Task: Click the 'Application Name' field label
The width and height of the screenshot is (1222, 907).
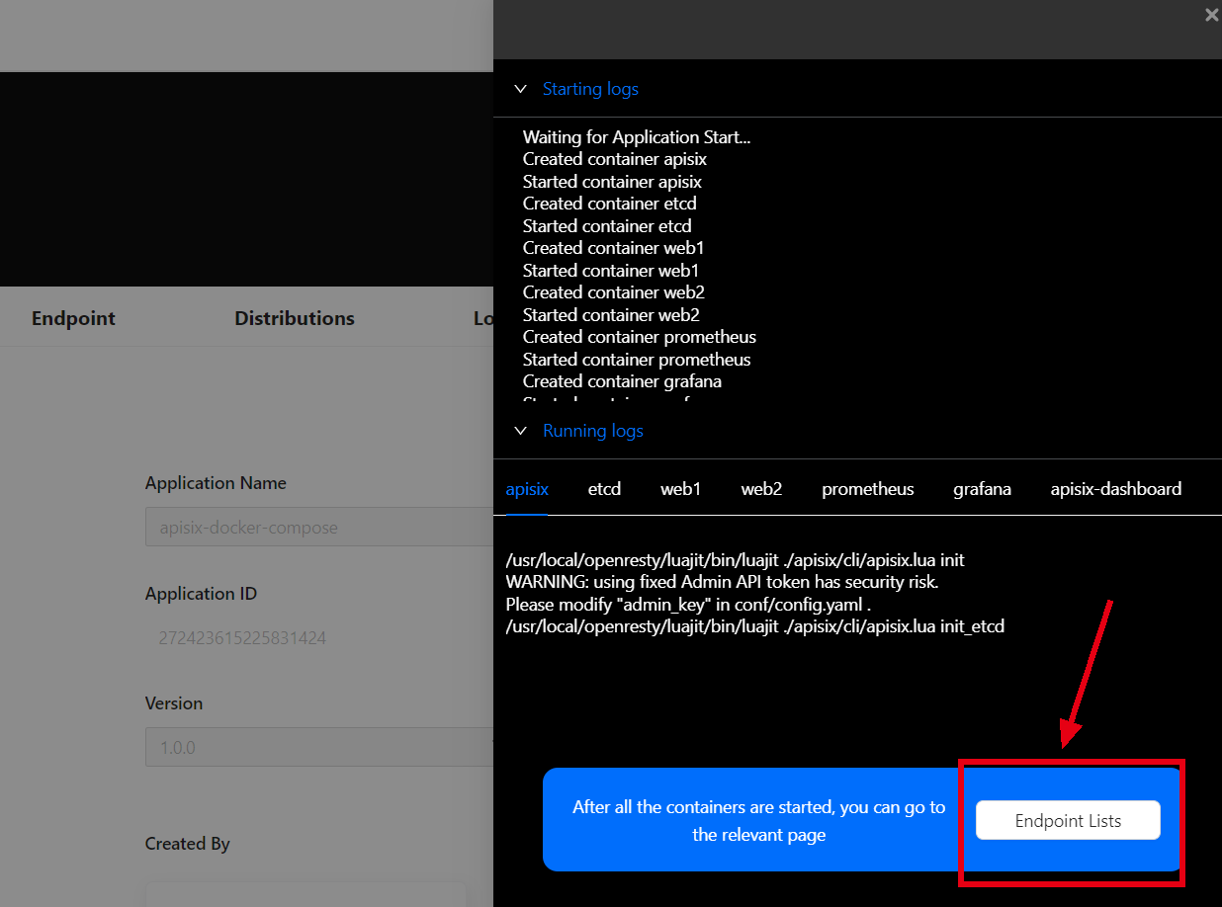Action: [x=216, y=483]
